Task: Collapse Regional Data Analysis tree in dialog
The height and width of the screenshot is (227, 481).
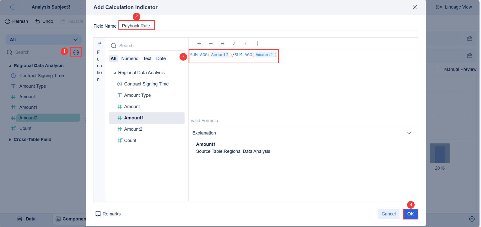Action: coord(115,73)
